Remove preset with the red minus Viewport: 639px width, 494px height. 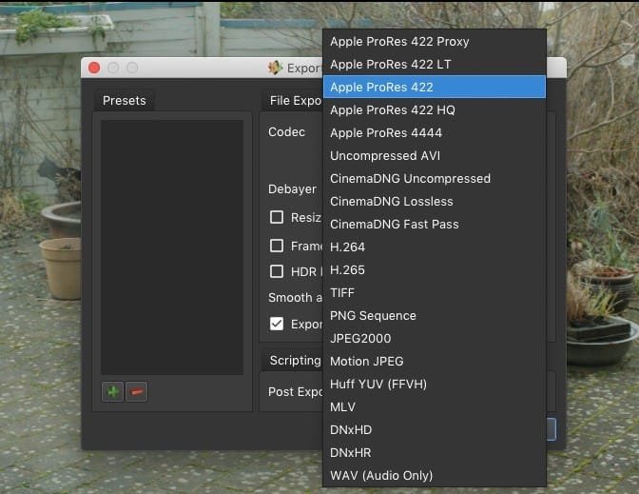coord(137,392)
